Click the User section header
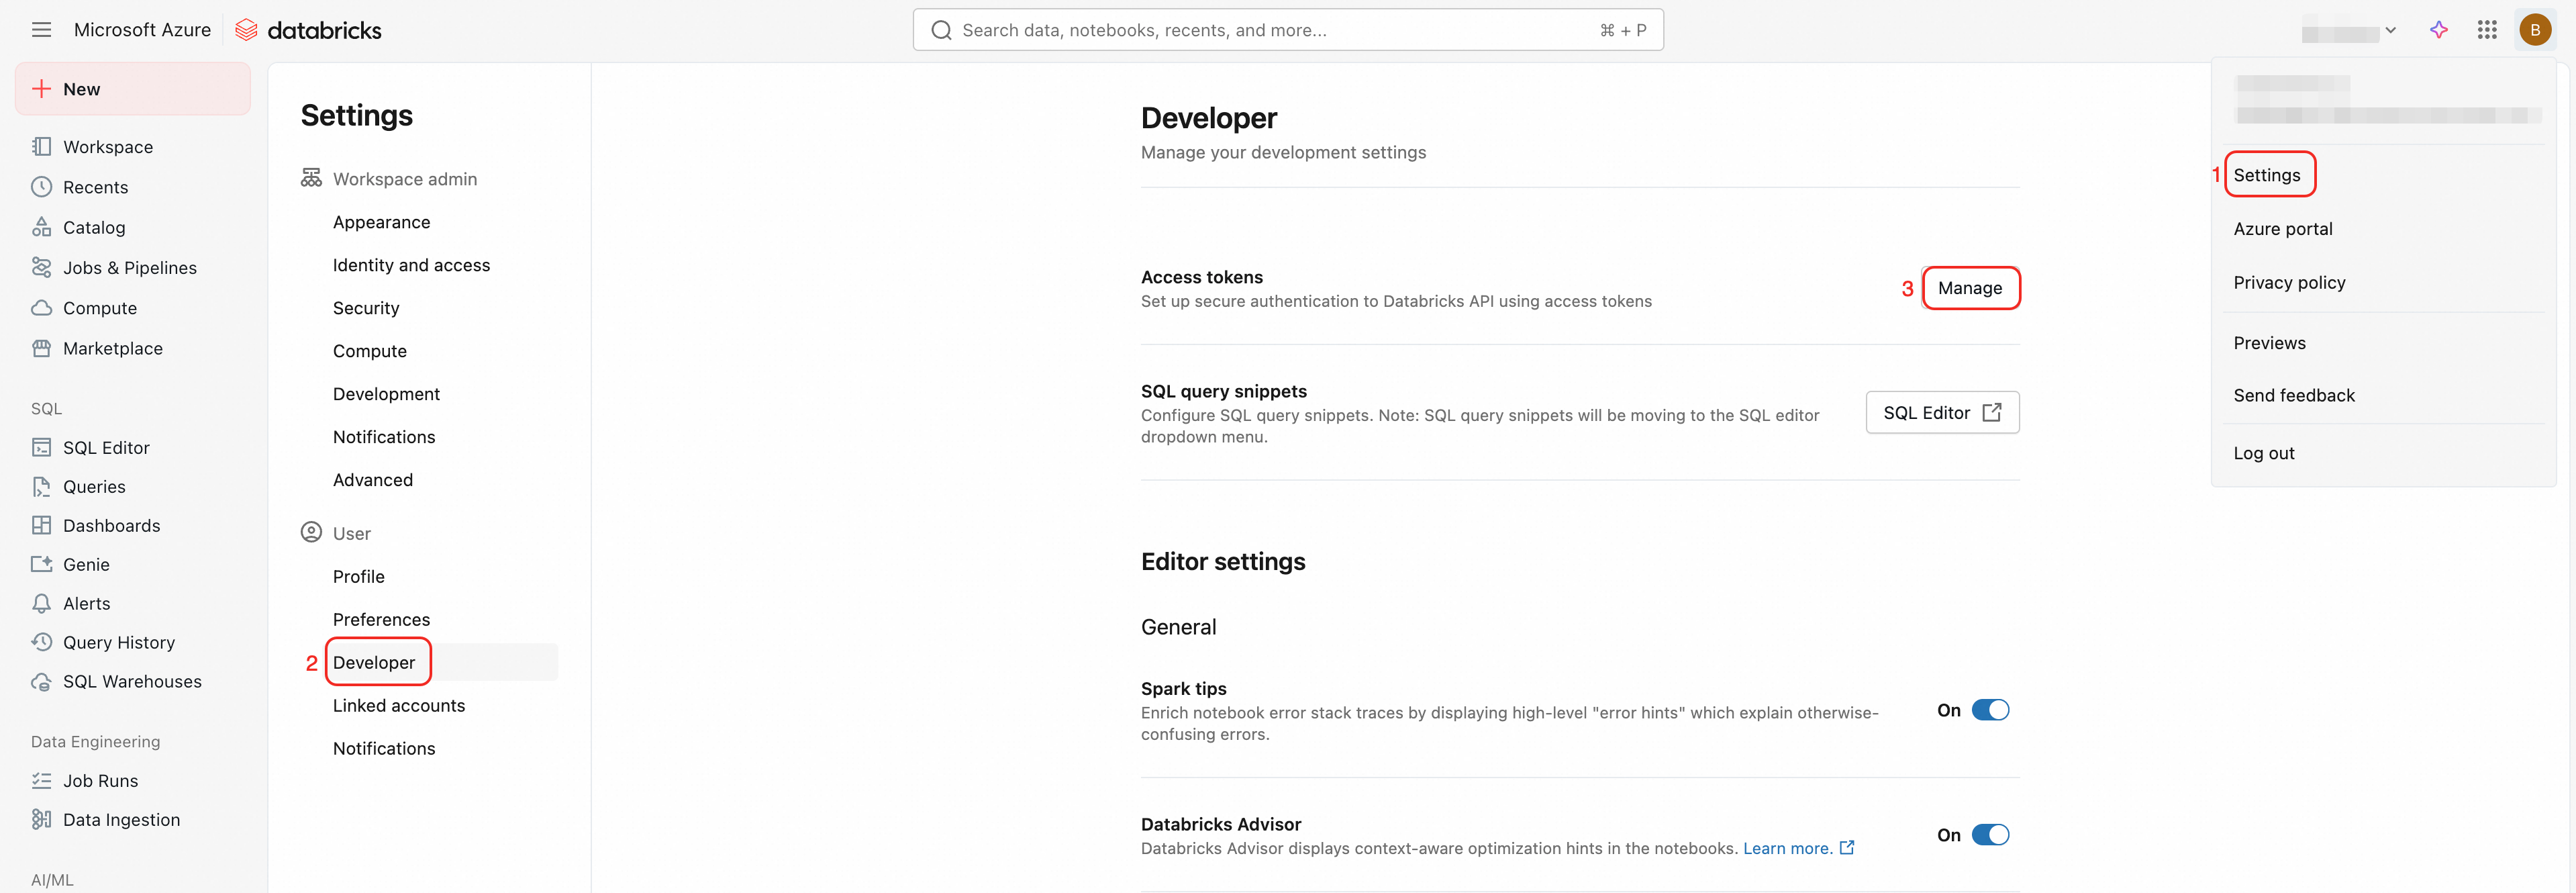2576x893 pixels. [351, 534]
